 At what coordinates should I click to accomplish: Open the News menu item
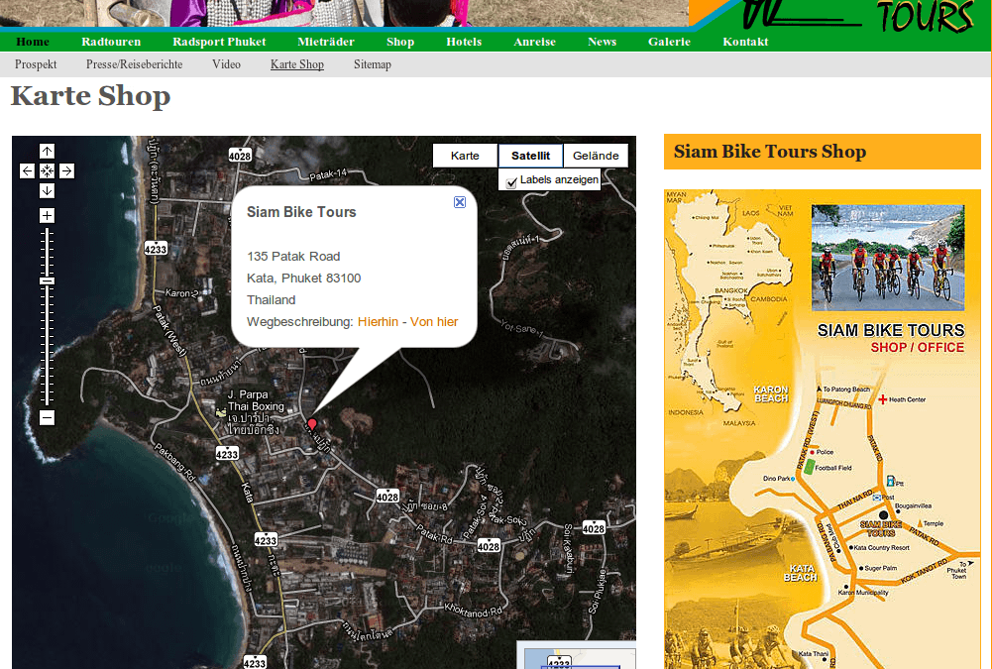click(602, 42)
